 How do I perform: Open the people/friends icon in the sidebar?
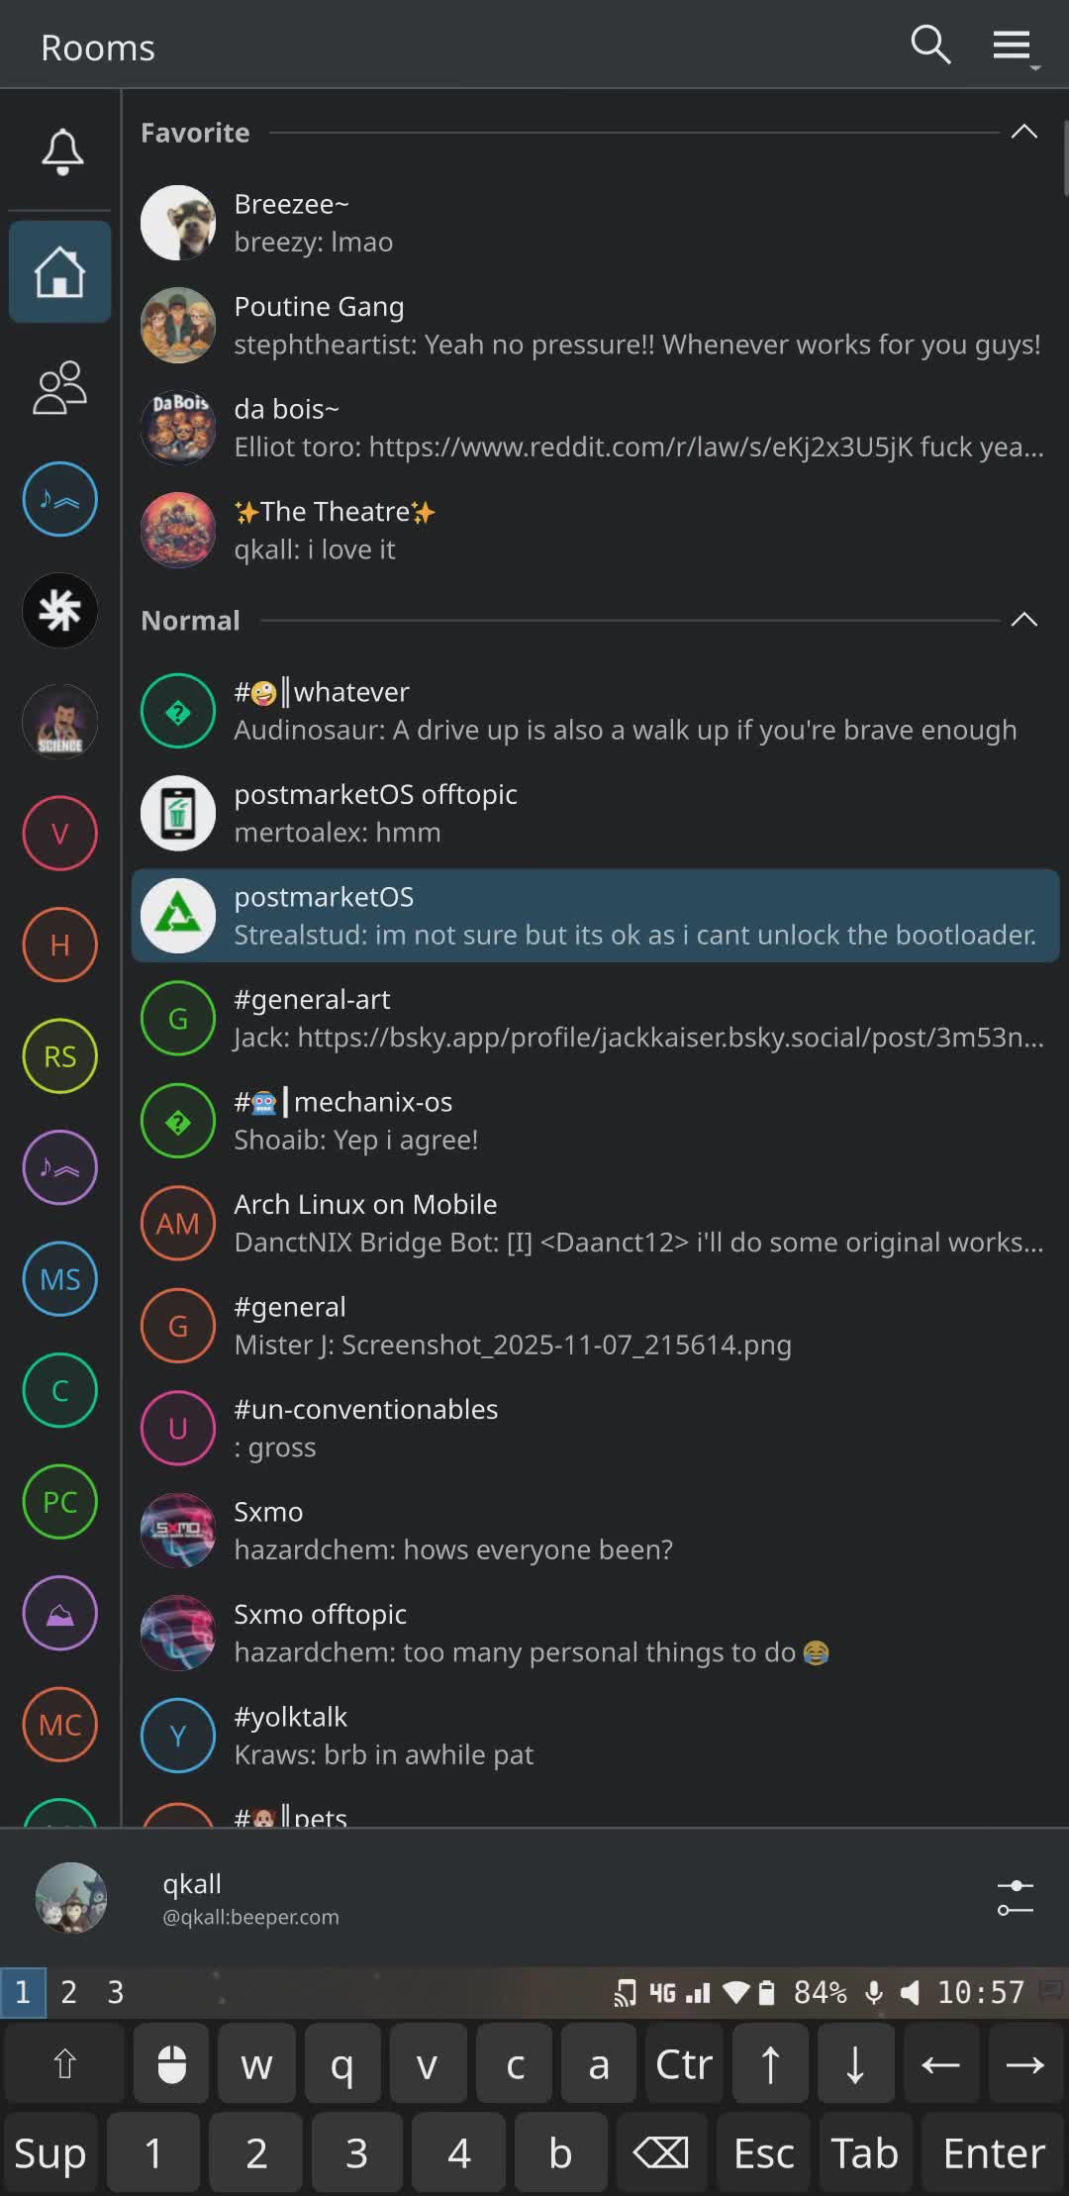pos(60,387)
